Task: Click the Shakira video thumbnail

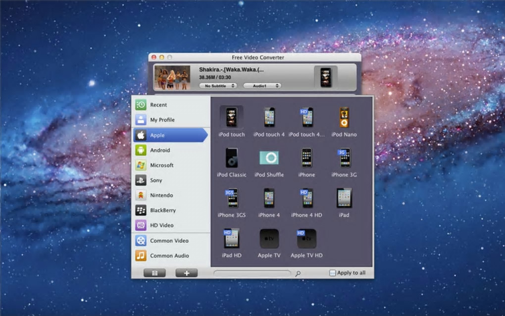Action: point(172,78)
